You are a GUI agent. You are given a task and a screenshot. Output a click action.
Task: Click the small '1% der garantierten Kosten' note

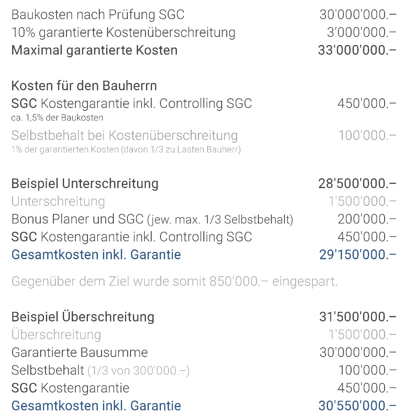(x=126, y=150)
